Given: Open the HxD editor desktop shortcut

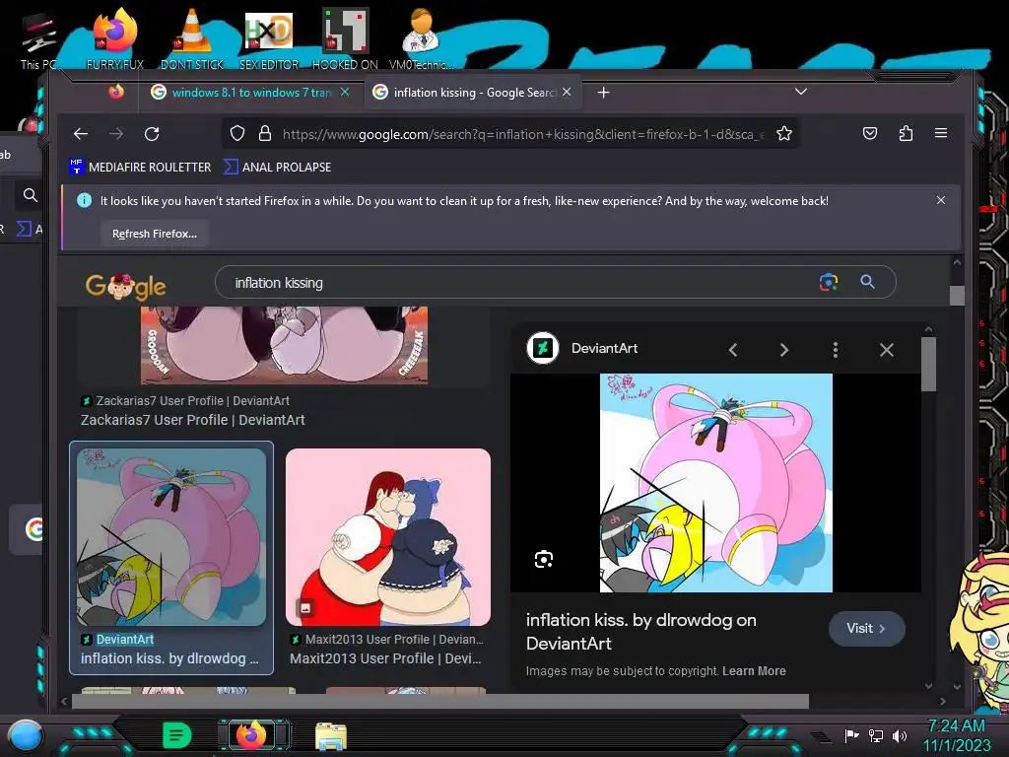Looking at the screenshot, I should [x=268, y=38].
